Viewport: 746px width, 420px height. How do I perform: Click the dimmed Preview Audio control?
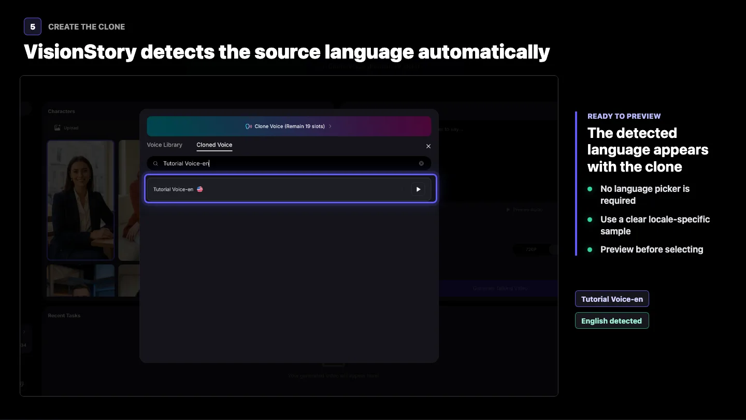(x=524, y=209)
